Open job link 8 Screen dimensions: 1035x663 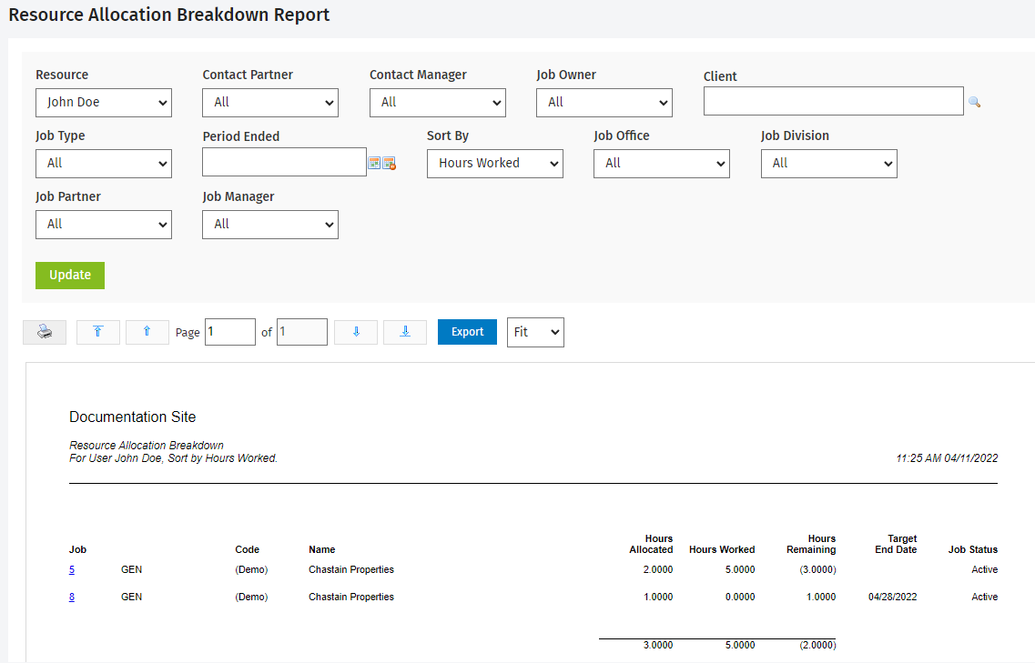[72, 597]
